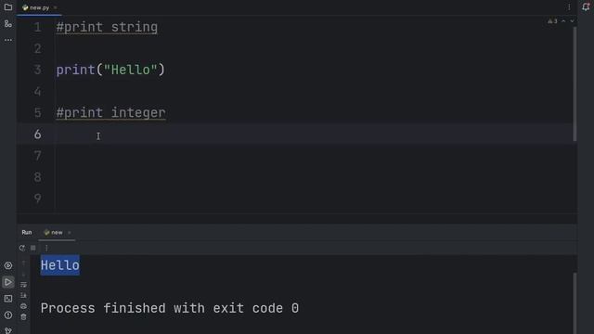
Task: Click line number 3 in gutter
Action: click(x=37, y=70)
